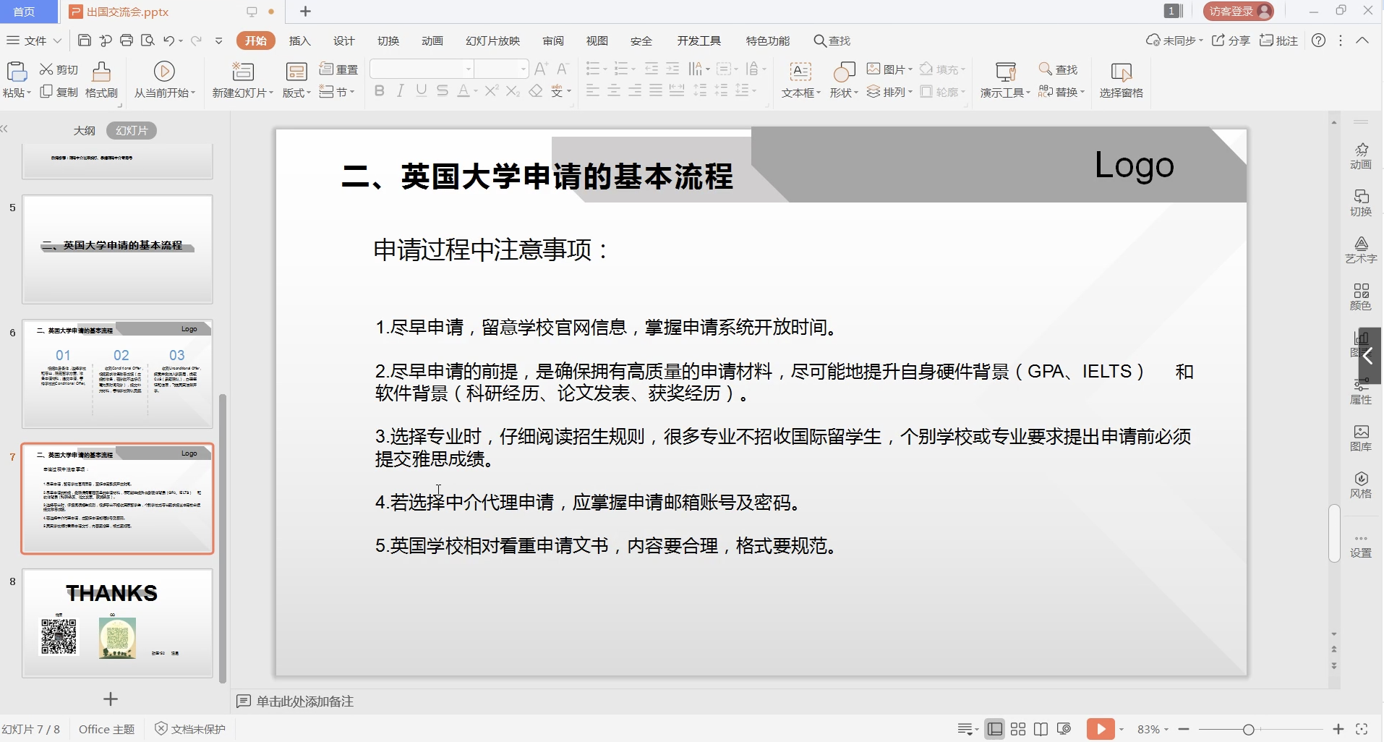This screenshot has height=742, width=1384.
Task: Switch to slide sorter view
Action: click(x=1018, y=729)
